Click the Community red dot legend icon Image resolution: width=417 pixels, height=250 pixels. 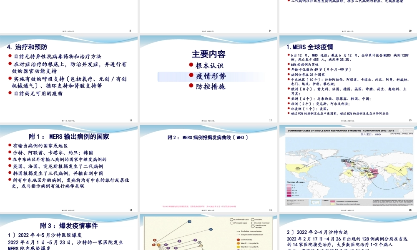click(x=238, y=240)
